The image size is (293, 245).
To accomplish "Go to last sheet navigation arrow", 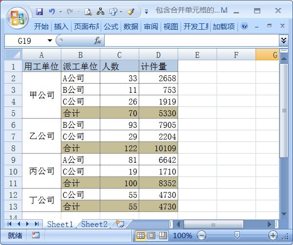I will [37, 224].
